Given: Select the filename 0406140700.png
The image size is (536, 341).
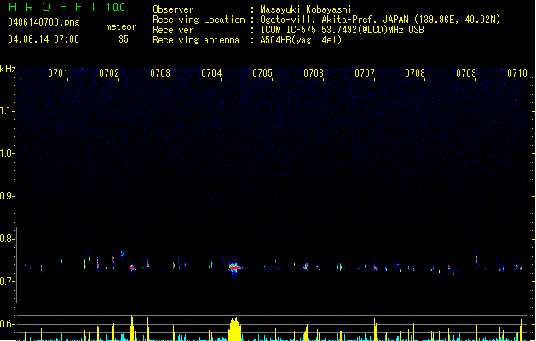Looking at the screenshot, I should click(43, 22).
